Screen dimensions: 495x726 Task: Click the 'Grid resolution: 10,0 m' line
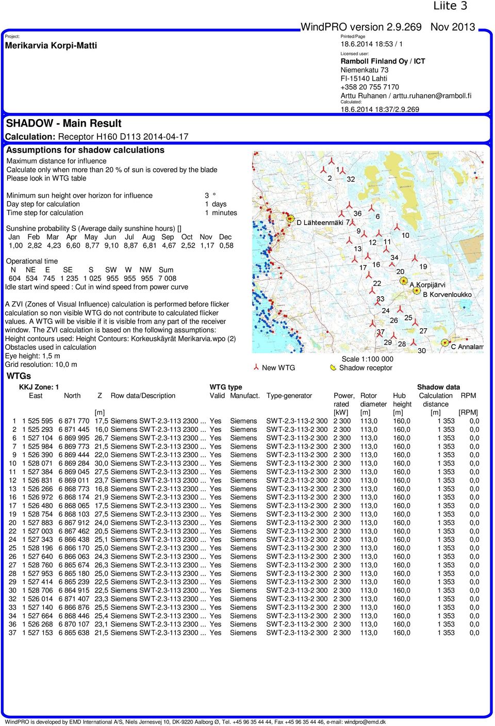pyautogui.click(x=41, y=364)
